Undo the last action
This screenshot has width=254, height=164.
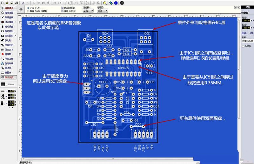pos(23,3)
